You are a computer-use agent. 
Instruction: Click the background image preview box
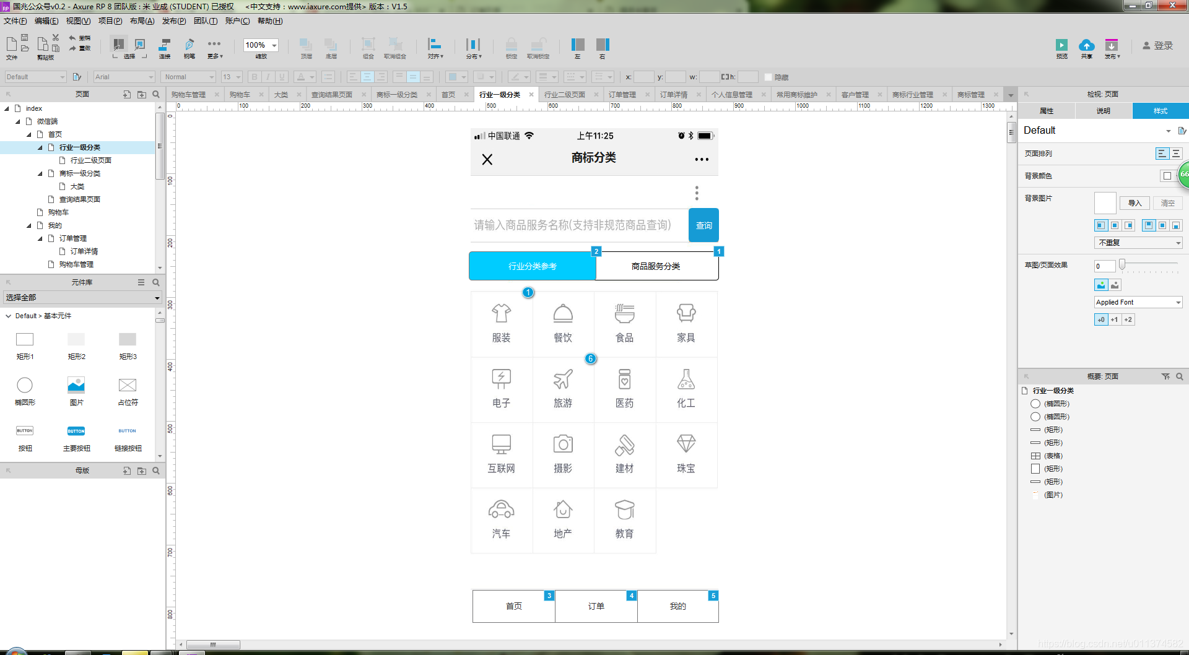1105,203
